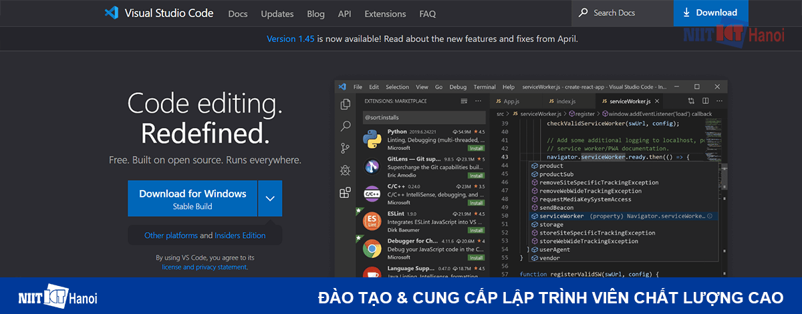Select the product suggestion
Viewport: 802px width, 314px height.
624,165
